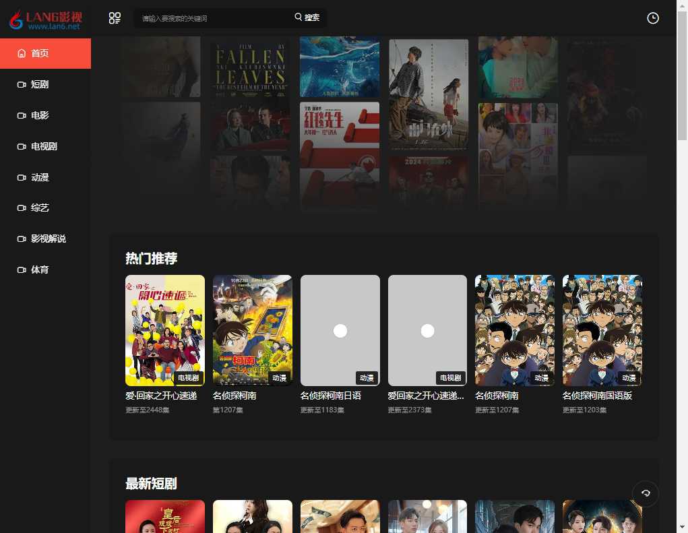Click the 红毯先生 banner poster

point(340,156)
